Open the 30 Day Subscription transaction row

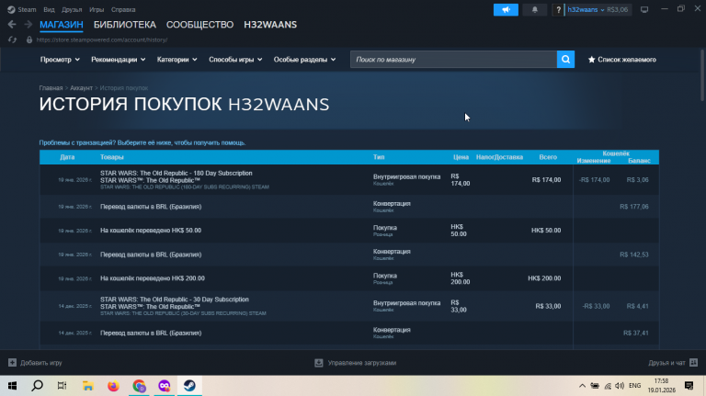pyautogui.click(x=349, y=306)
